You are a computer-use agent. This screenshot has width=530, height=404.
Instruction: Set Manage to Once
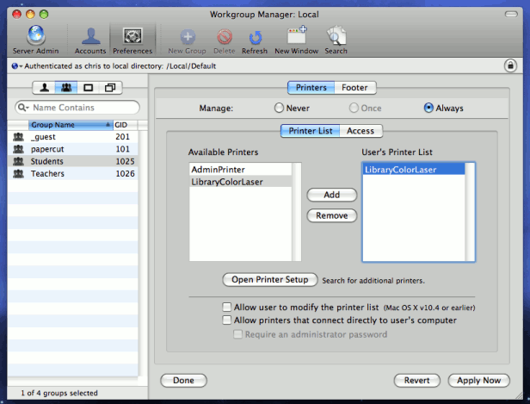(x=354, y=108)
